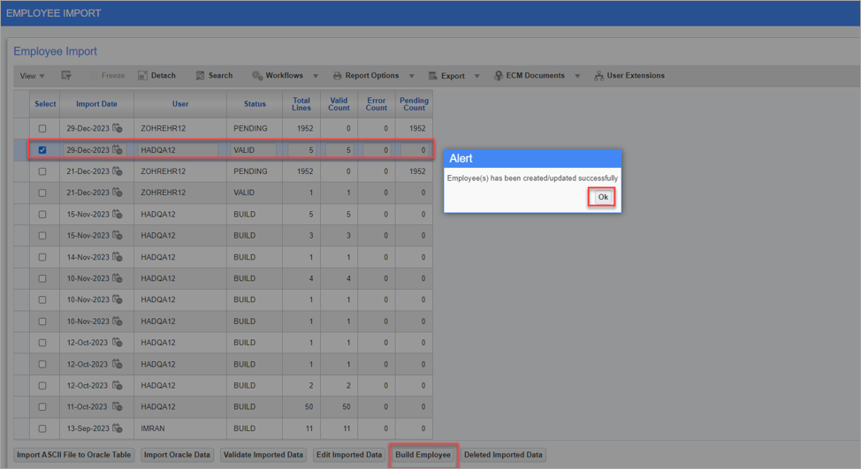Click Import ASCII File to Oracle Table
Screen dimensions: 861x469
74,455
